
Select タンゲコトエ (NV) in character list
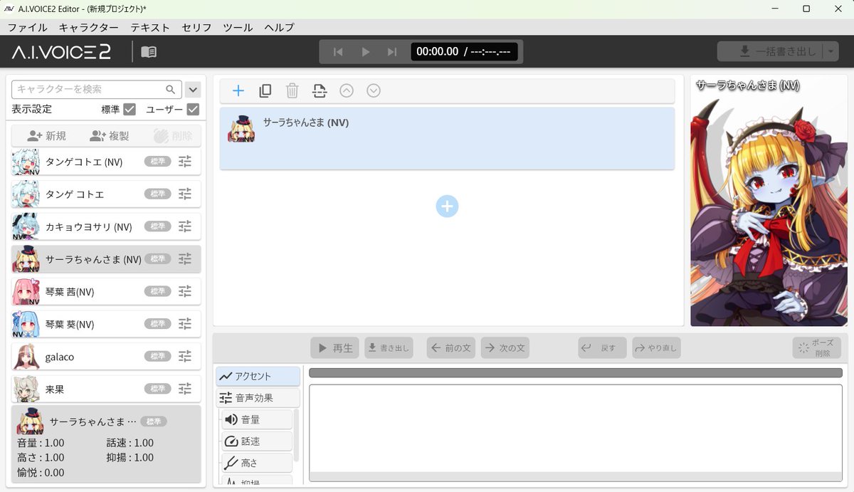point(106,162)
